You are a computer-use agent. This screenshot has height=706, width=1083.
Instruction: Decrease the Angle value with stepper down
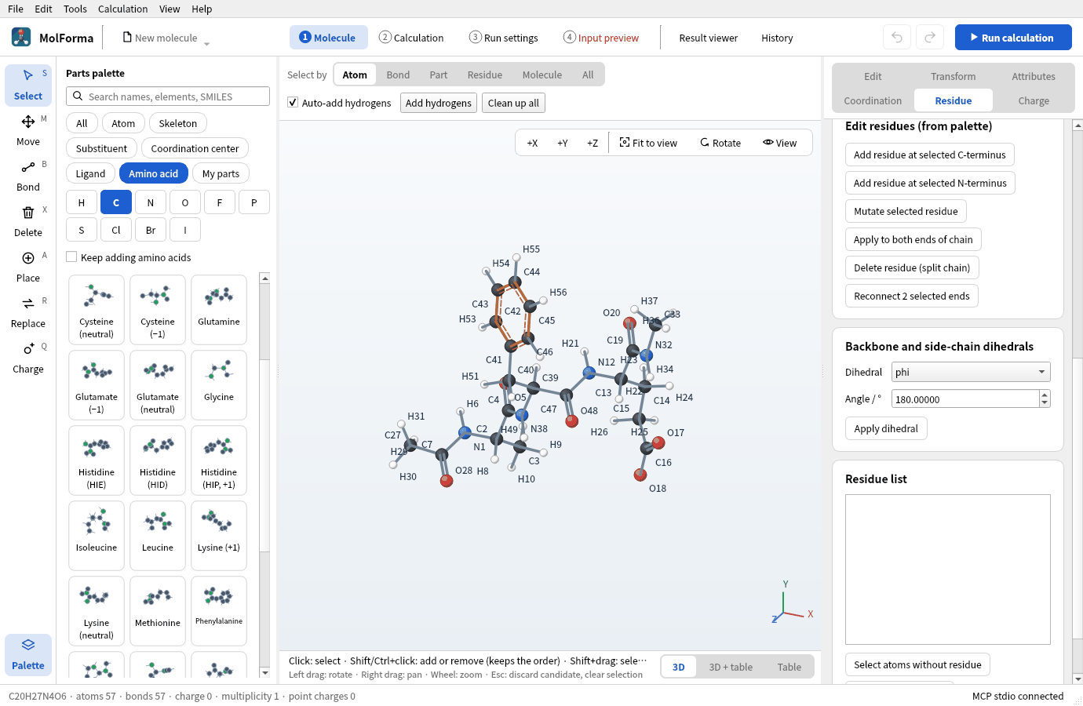(x=1045, y=403)
